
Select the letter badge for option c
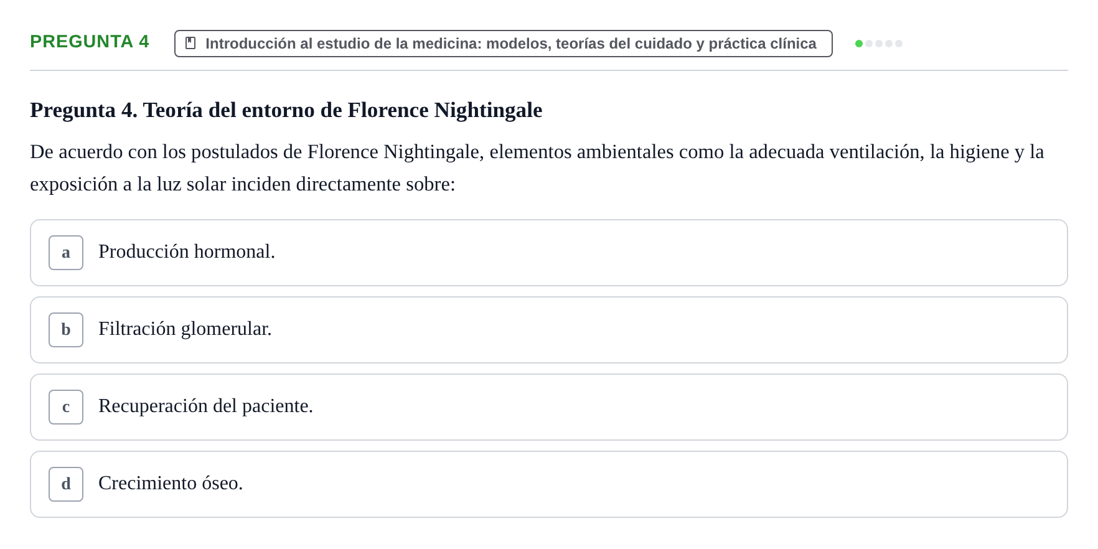66,407
